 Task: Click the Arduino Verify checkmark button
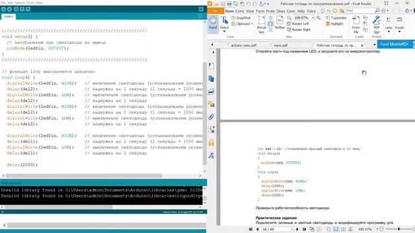[x=3, y=9]
